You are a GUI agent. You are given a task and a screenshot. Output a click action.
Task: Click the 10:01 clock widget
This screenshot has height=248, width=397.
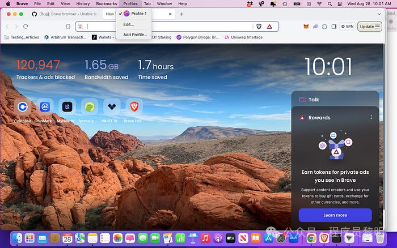pos(328,67)
